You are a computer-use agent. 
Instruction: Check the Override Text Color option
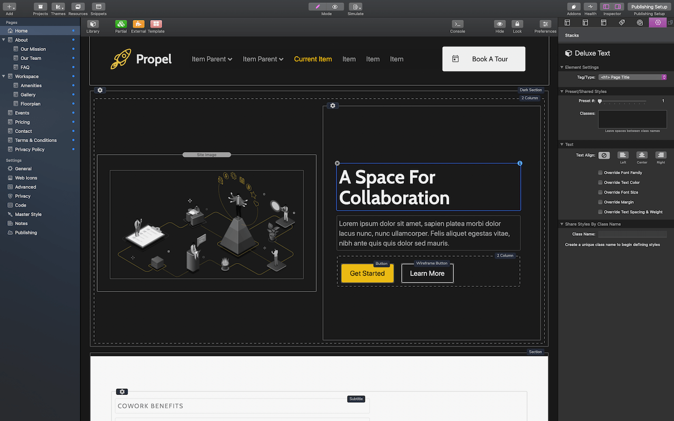[x=601, y=182]
